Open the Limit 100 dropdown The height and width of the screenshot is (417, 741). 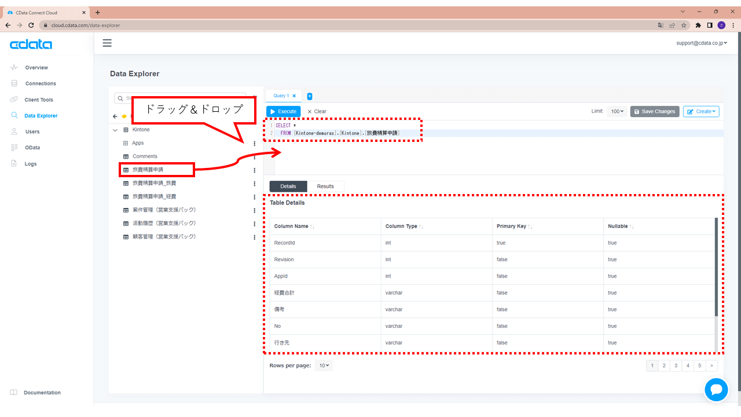[x=617, y=111]
